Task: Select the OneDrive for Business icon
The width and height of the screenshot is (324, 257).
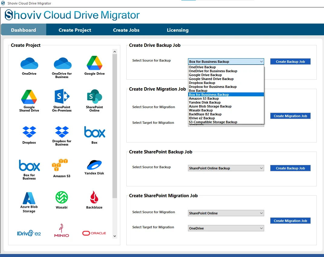Action: click(62, 63)
